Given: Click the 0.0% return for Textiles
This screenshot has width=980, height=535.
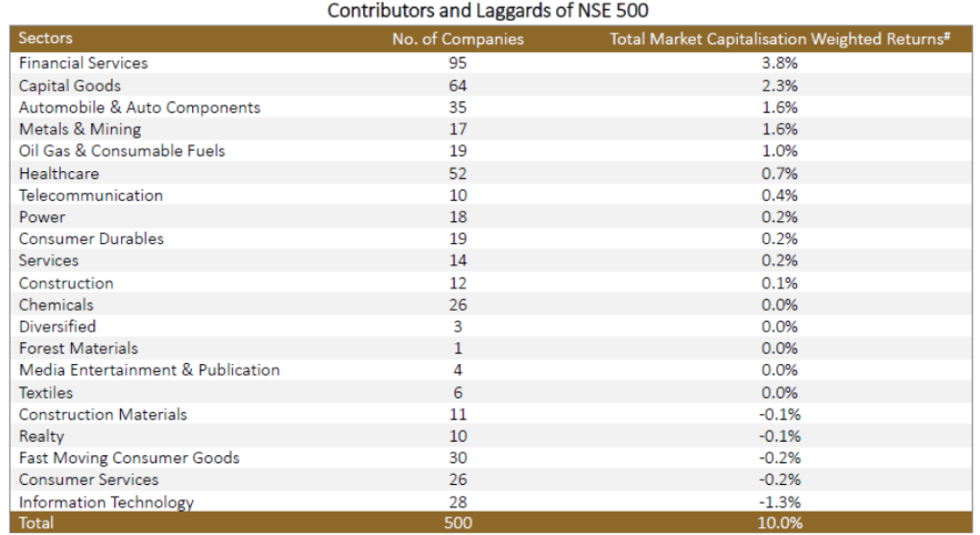Looking at the screenshot, I should point(779,393).
